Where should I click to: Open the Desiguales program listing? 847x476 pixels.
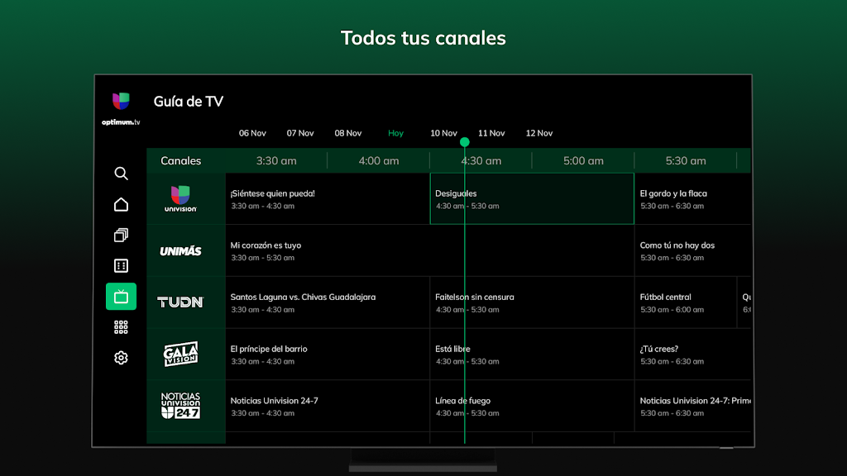click(531, 199)
